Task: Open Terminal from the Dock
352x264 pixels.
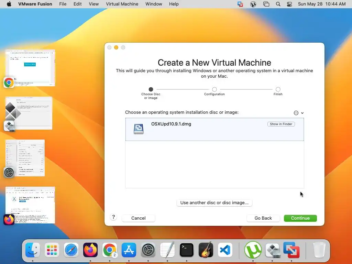Action: coord(187,250)
